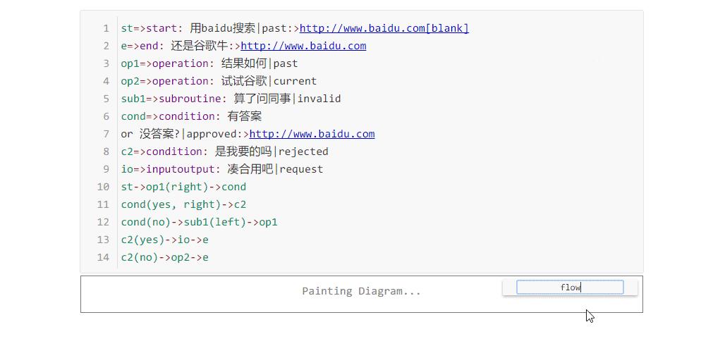This screenshot has height=346, width=701.
Task: Click the cond(no)->sub1(left)->op1 line
Action: (199, 223)
